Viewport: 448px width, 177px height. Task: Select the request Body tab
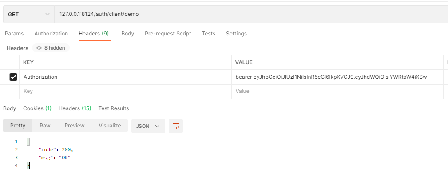[127, 34]
